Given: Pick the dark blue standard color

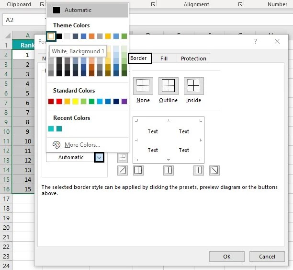Looking at the screenshot, I should click(x=116, y=101).
